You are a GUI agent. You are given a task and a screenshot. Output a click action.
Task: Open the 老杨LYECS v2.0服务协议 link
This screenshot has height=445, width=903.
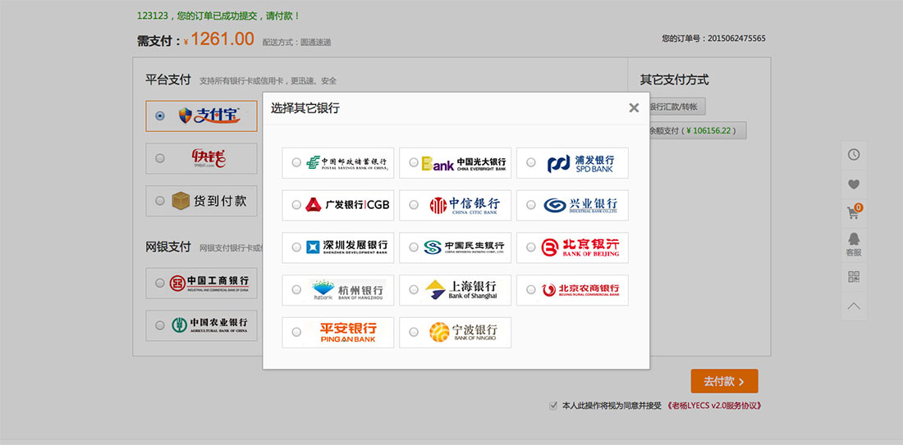(x=714, y=406)
